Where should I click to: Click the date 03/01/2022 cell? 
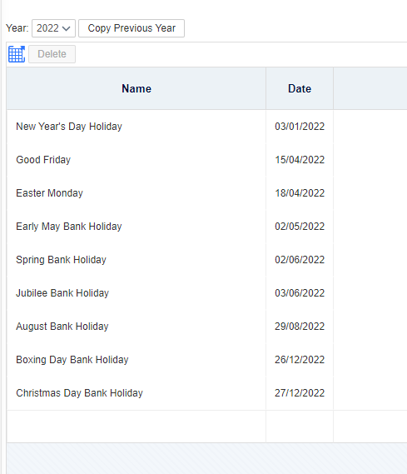click(300, 127)
